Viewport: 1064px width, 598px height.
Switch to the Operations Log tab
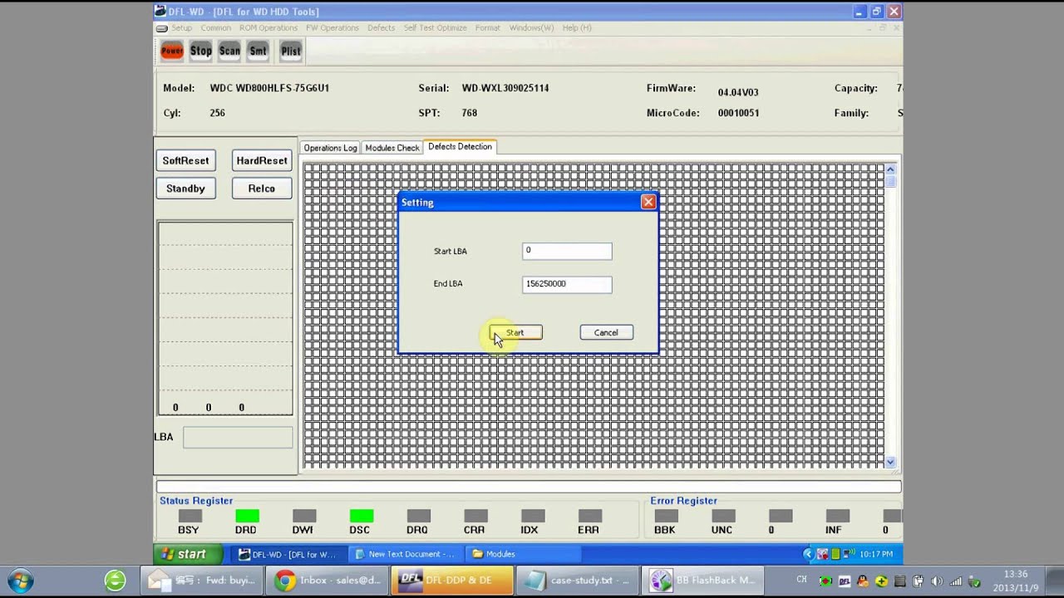point(330,148)
